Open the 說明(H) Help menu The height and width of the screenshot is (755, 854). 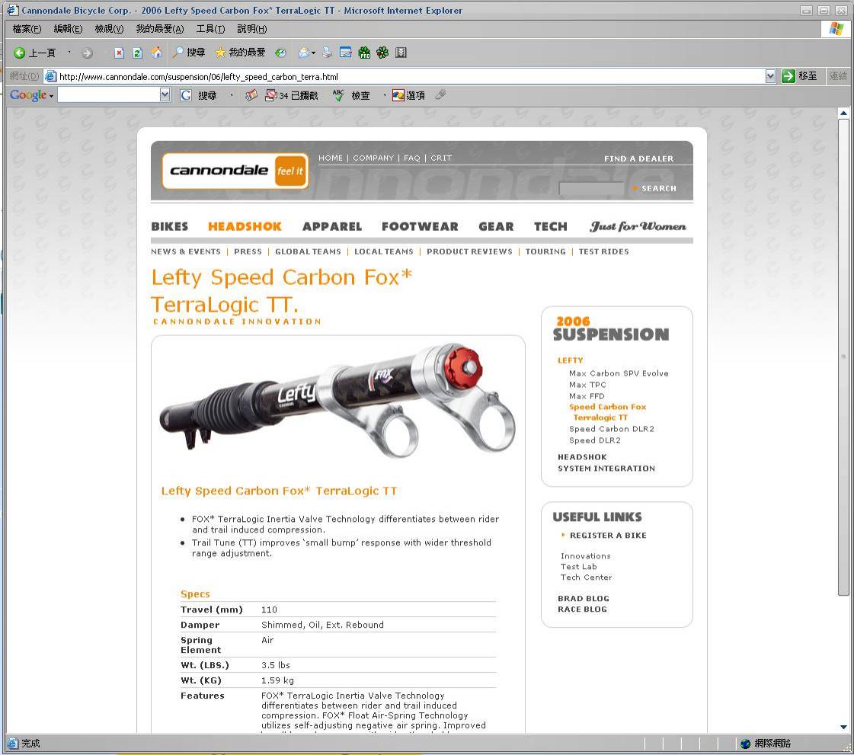pos(251,29)
